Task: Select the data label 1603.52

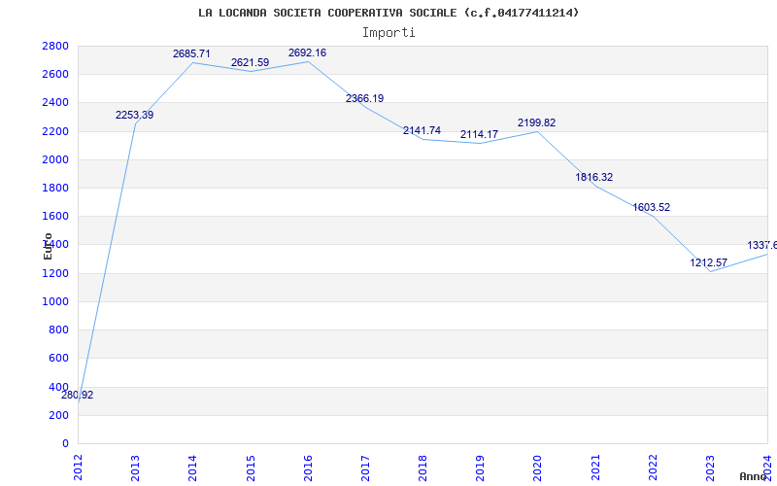Action: click(x=651, y=207)
